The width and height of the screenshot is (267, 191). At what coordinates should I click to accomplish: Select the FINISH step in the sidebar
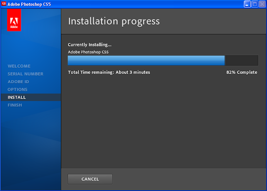point(15,105)
